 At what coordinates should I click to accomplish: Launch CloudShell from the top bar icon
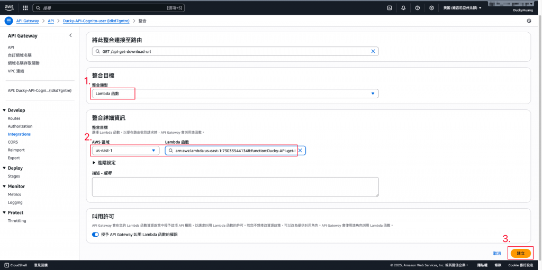point(389,7)
